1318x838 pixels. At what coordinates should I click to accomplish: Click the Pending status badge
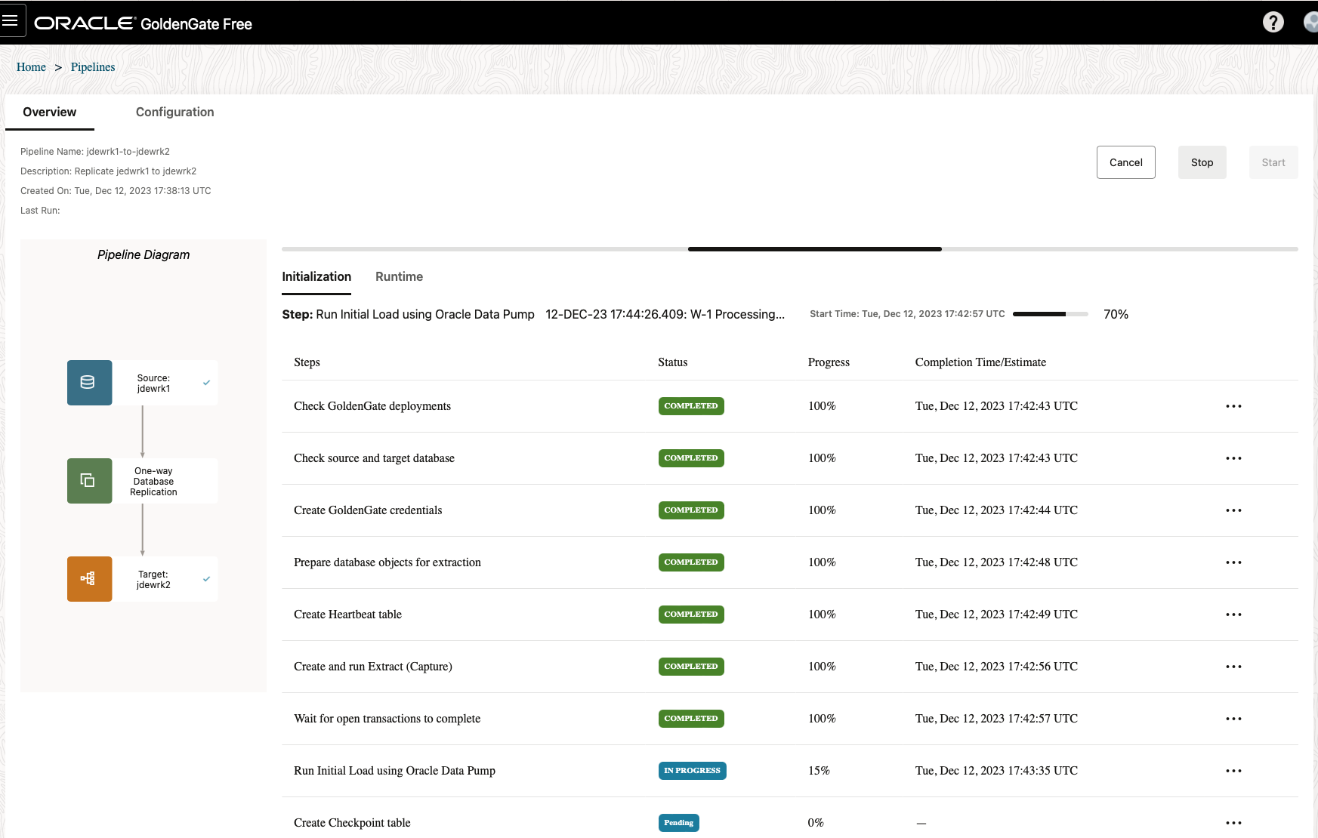point(678,823)
